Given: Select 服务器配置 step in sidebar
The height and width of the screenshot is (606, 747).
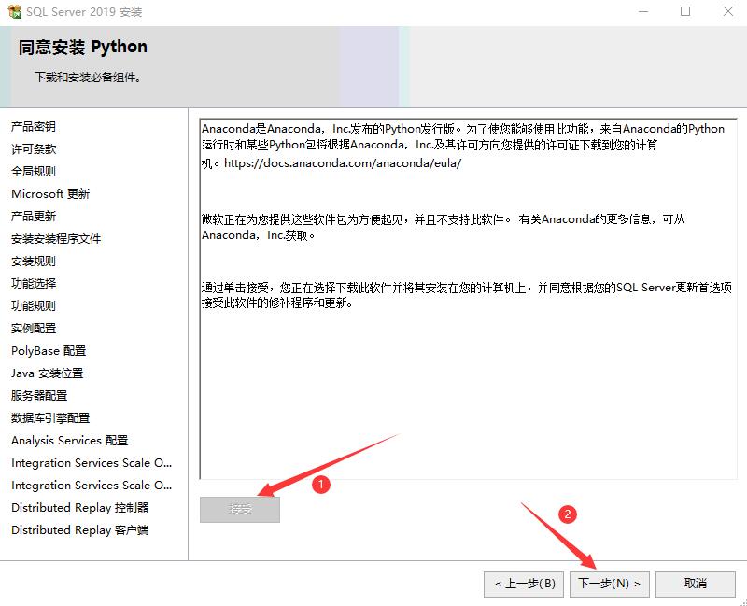Looking at the screenshot, I should click(39, 396).
